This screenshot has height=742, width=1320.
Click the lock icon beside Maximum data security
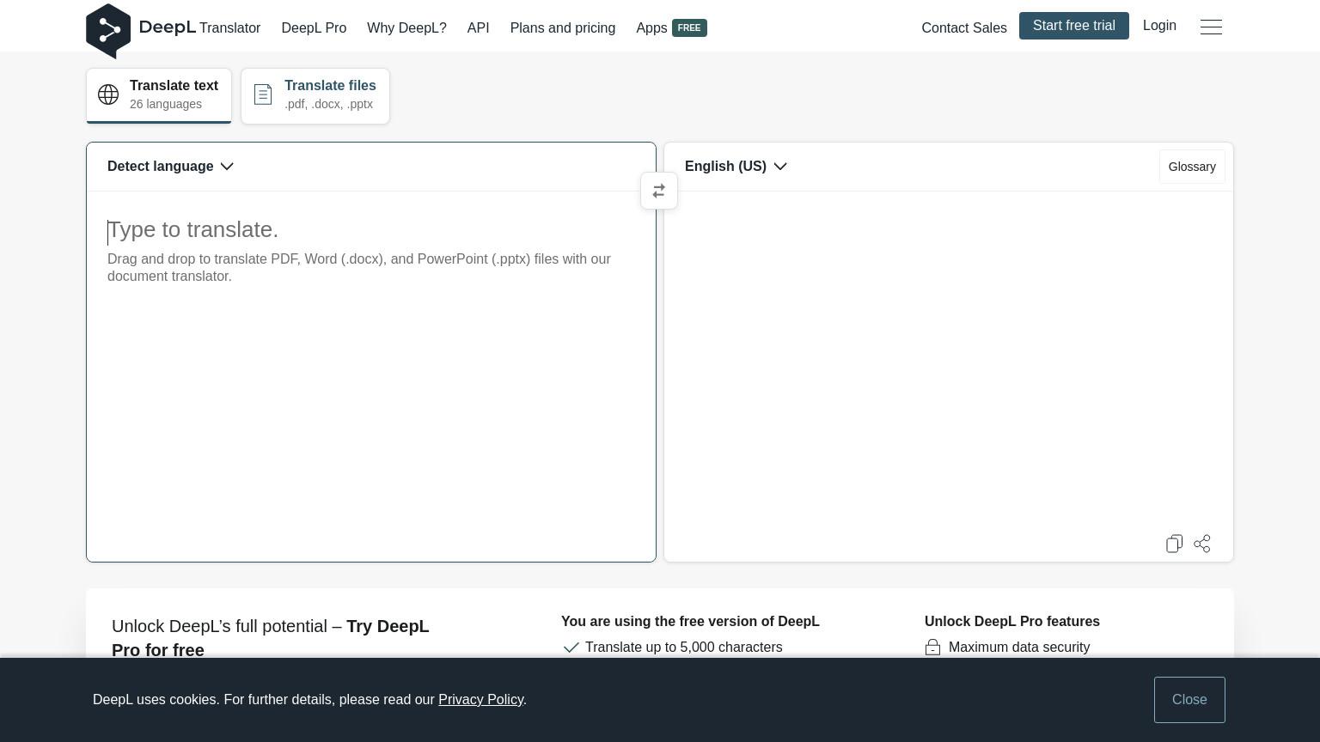pos(932,648)
